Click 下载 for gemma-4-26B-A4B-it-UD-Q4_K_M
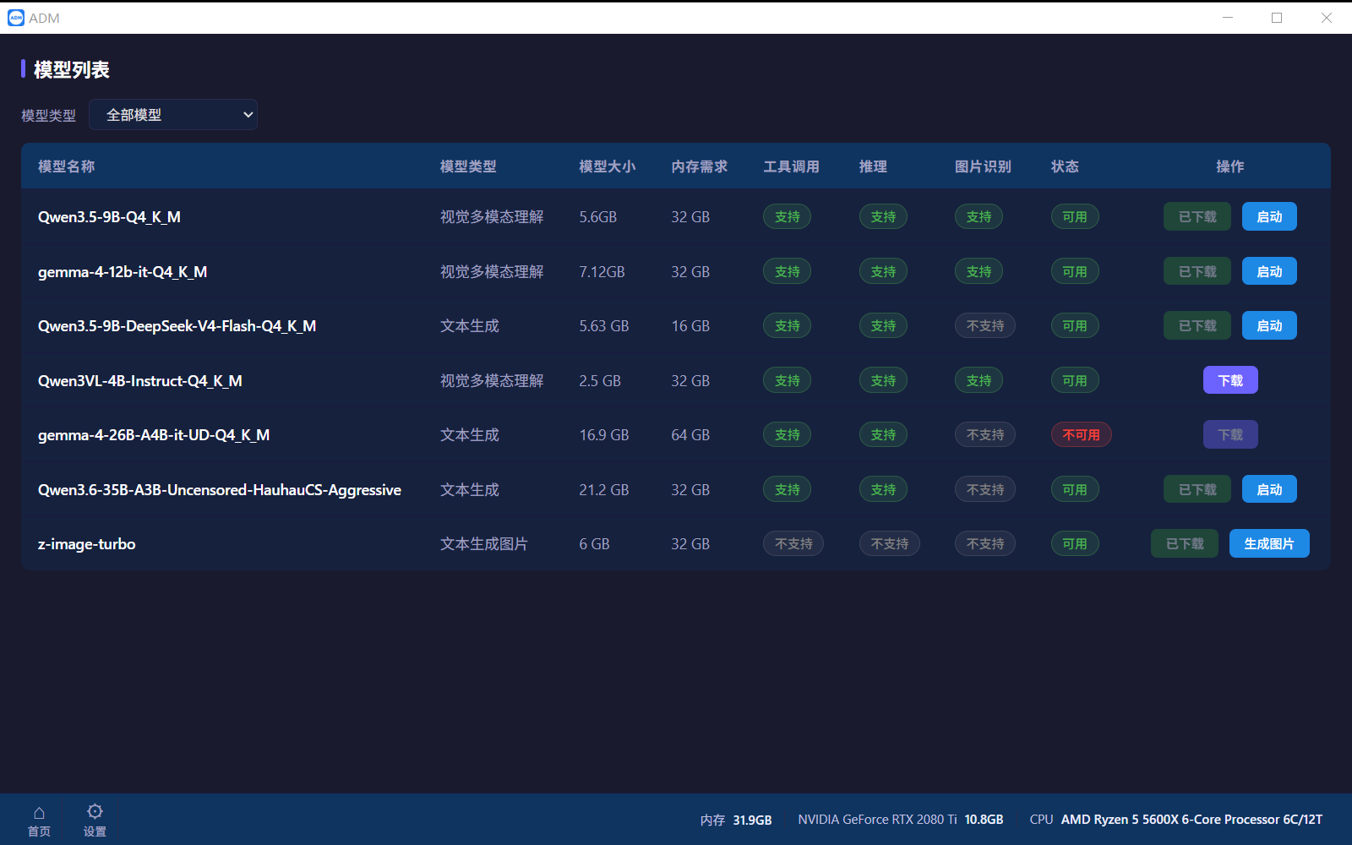Screen dimensions: 1352x845 (x=1230, y=435)
